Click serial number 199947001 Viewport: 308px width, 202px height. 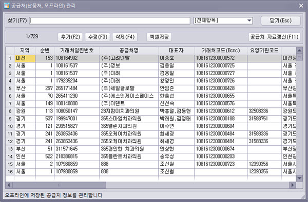tap(77, 119)
